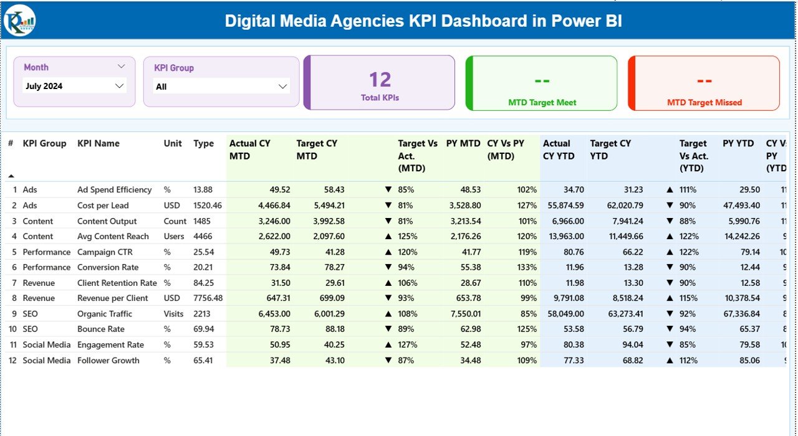The width and height of the screenshot is (798, 436).
Task: Sort by the PY YTD column header
Action: [739, 143]
